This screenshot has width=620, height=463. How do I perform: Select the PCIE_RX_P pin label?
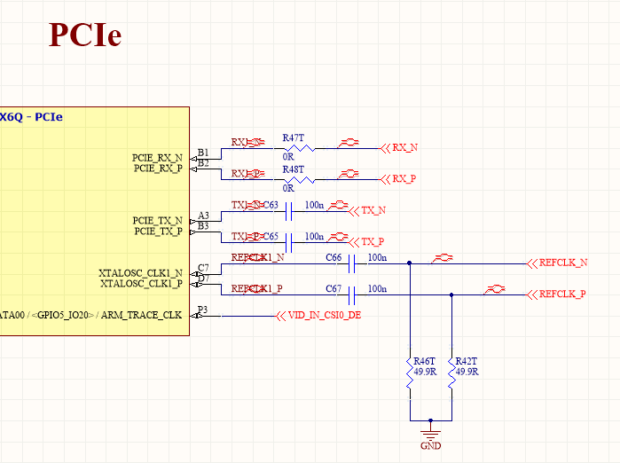(x=158, y=169)
